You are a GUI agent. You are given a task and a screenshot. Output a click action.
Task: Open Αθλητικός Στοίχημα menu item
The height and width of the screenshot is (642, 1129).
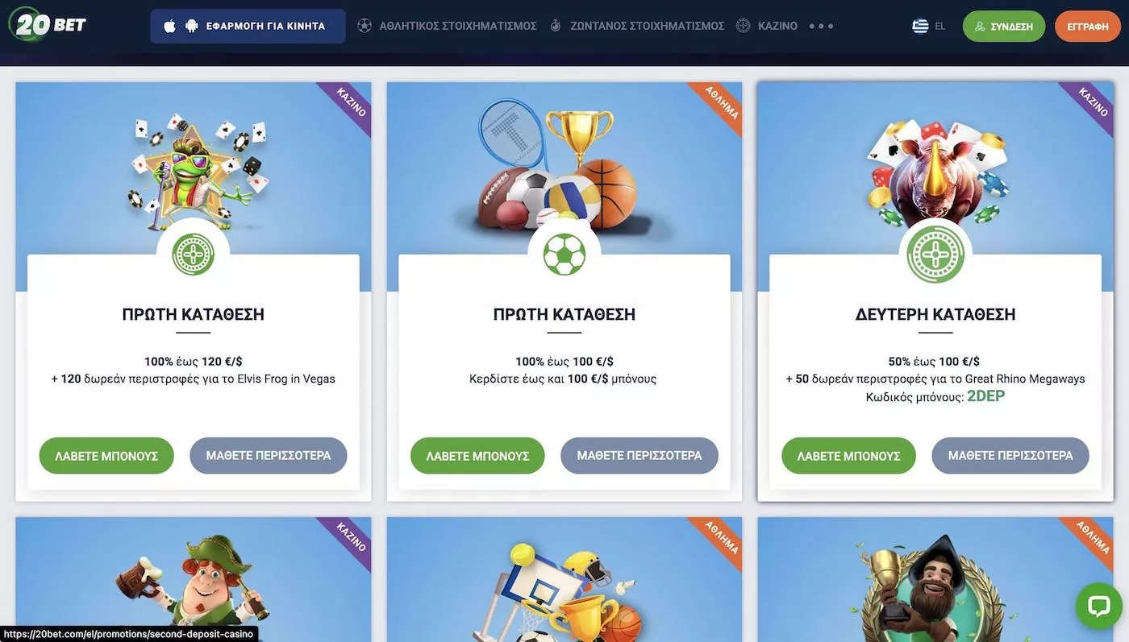(447, 26)
